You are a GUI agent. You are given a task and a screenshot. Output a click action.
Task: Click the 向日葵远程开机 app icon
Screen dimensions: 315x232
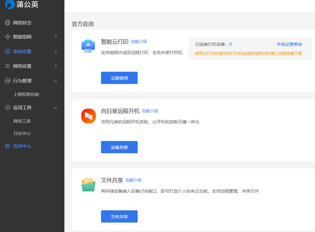(89, 116)
